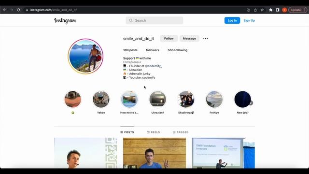Click the Search input field
The width and height of the screenshot is (309, 174).
[154, 20]
